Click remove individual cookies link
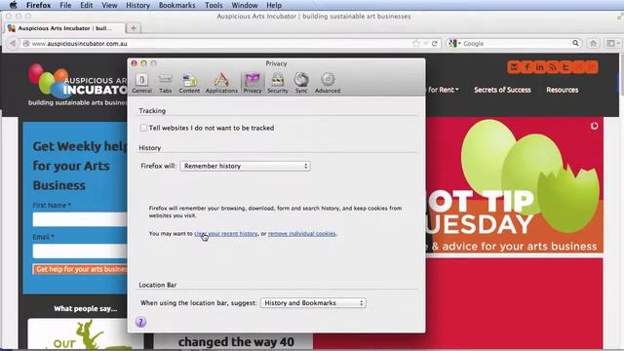 coord(301,234)
